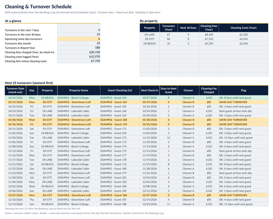Screen dimensions: 273x219
Task: Click the 'OK: 2 days until next guest' flag
Action: 243,160
